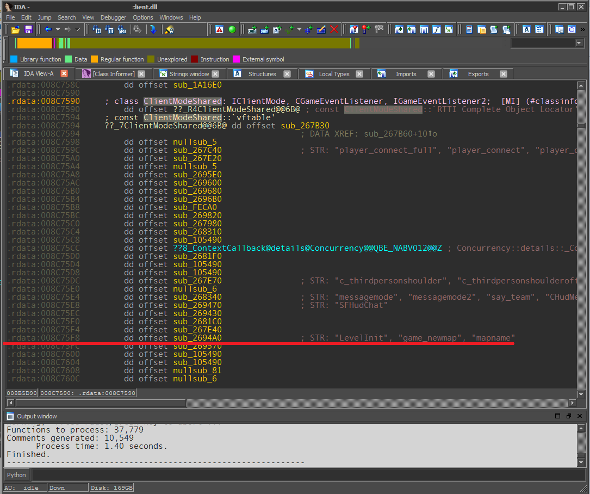
Task: Click the edit pencil toolbar icon
Action: tap(321, 29)
